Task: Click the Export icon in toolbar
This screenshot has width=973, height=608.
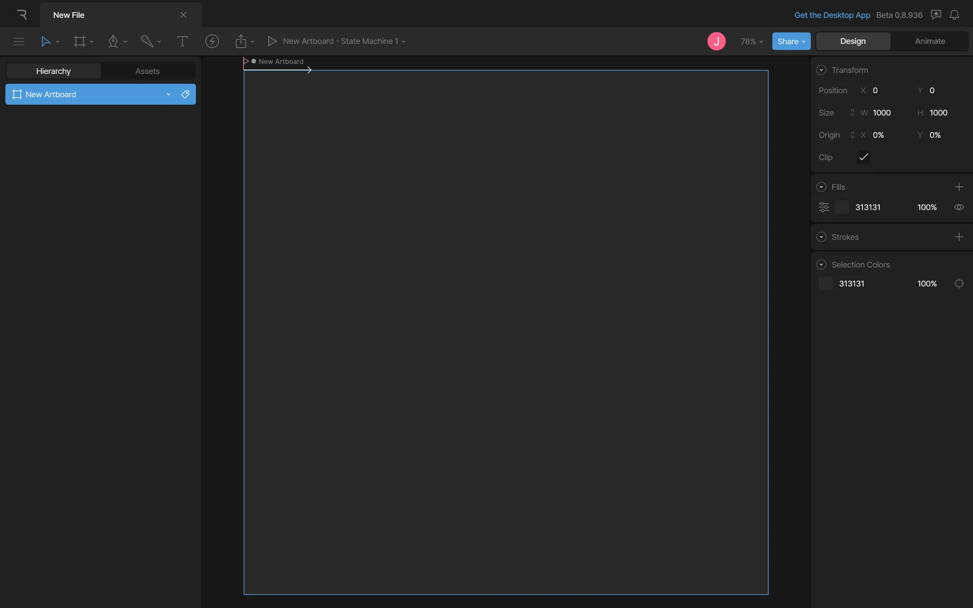Action: click(x=241, y=42)
